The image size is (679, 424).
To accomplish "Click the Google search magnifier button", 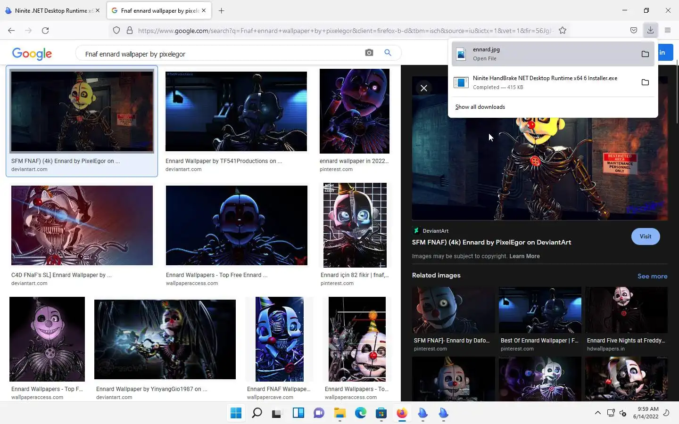I will (x=388, y=53).
